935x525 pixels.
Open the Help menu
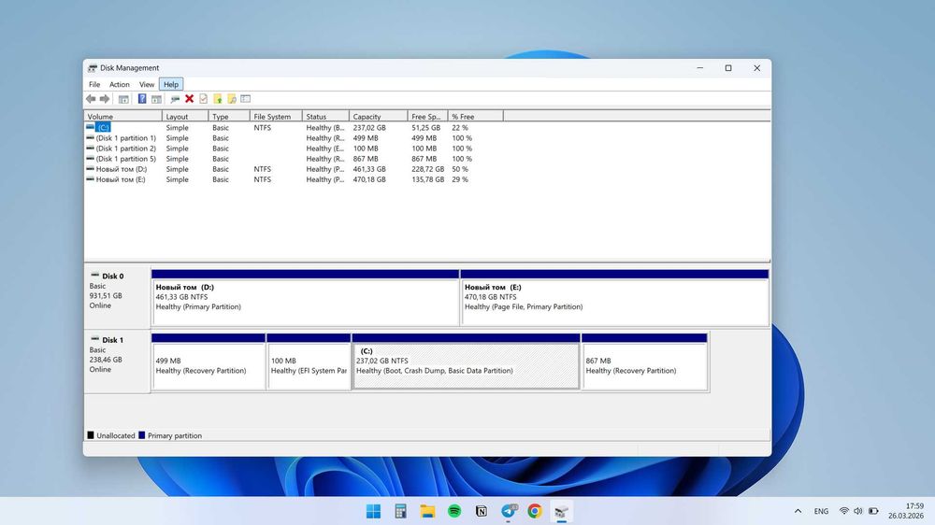[x=171, y=85]
